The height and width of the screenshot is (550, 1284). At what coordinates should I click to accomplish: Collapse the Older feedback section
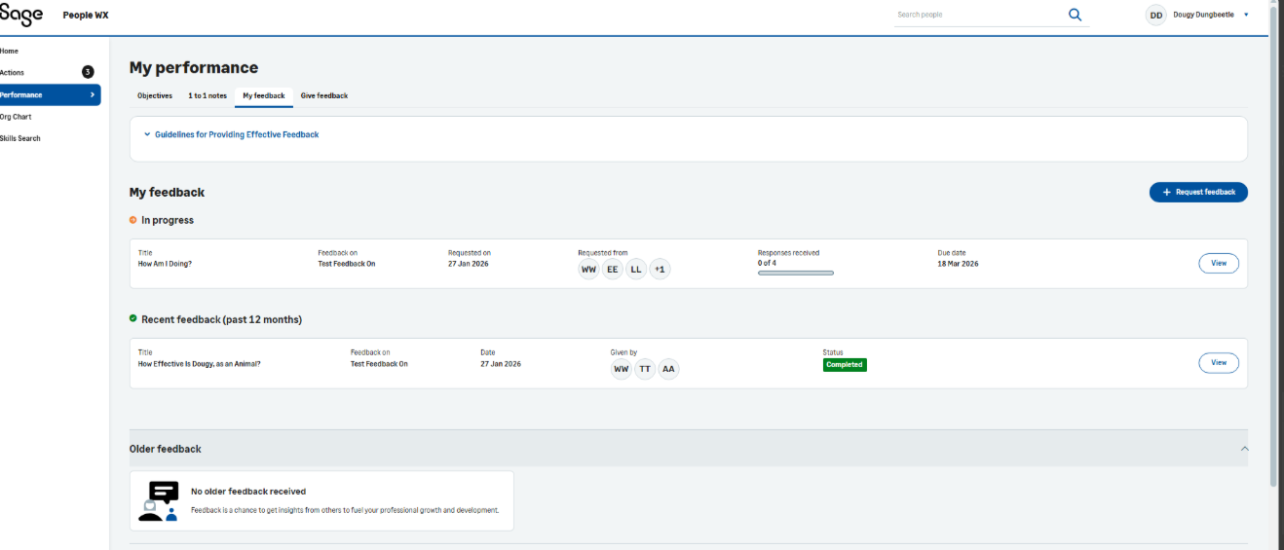(1243, 449)
